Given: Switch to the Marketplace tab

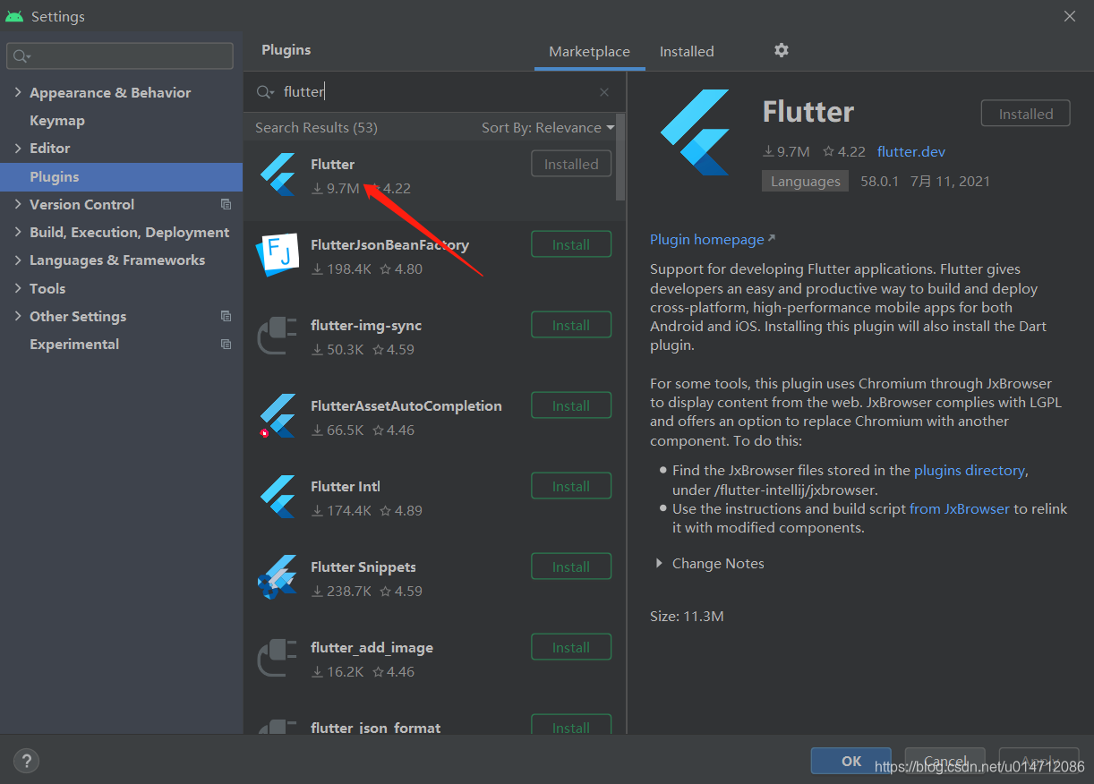Looking at the screenshot, I should tap(589, 51).
